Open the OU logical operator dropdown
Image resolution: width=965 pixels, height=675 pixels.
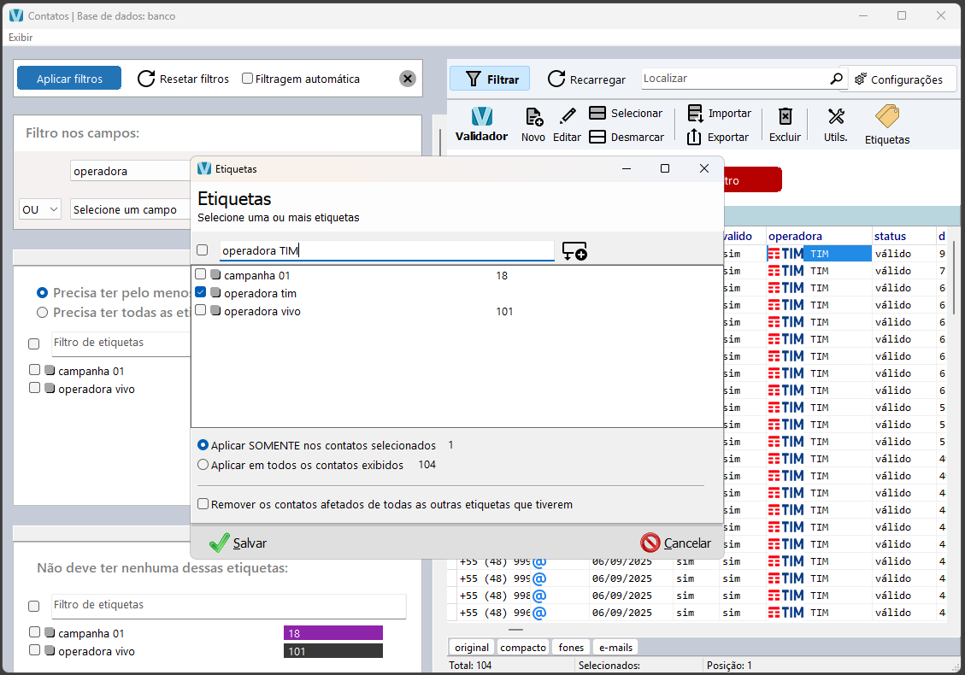tap(39, 209)
